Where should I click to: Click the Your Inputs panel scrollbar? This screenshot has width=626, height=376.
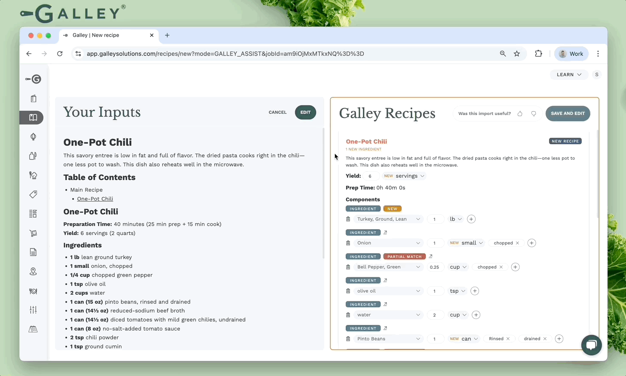click(x=323, y=194)
